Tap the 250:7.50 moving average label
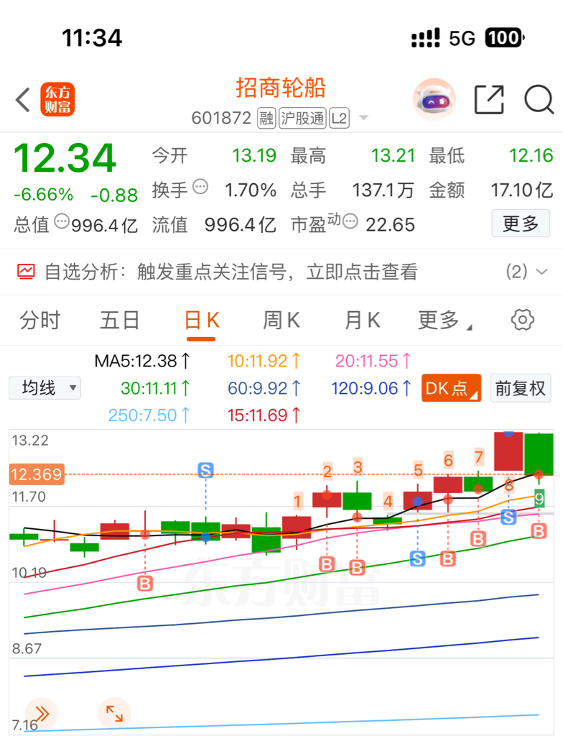Viewport: 563px width, 736px height. pyautogui.click(x=149, y=415)
